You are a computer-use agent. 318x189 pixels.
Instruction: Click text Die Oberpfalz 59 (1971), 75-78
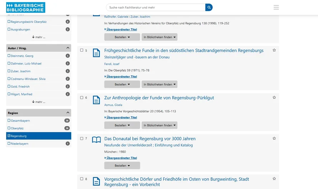[x=129, y=70]
